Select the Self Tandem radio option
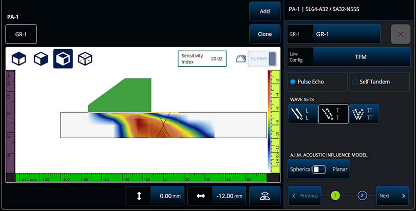The height and width of the screenshot is (211, 416). 380,81
